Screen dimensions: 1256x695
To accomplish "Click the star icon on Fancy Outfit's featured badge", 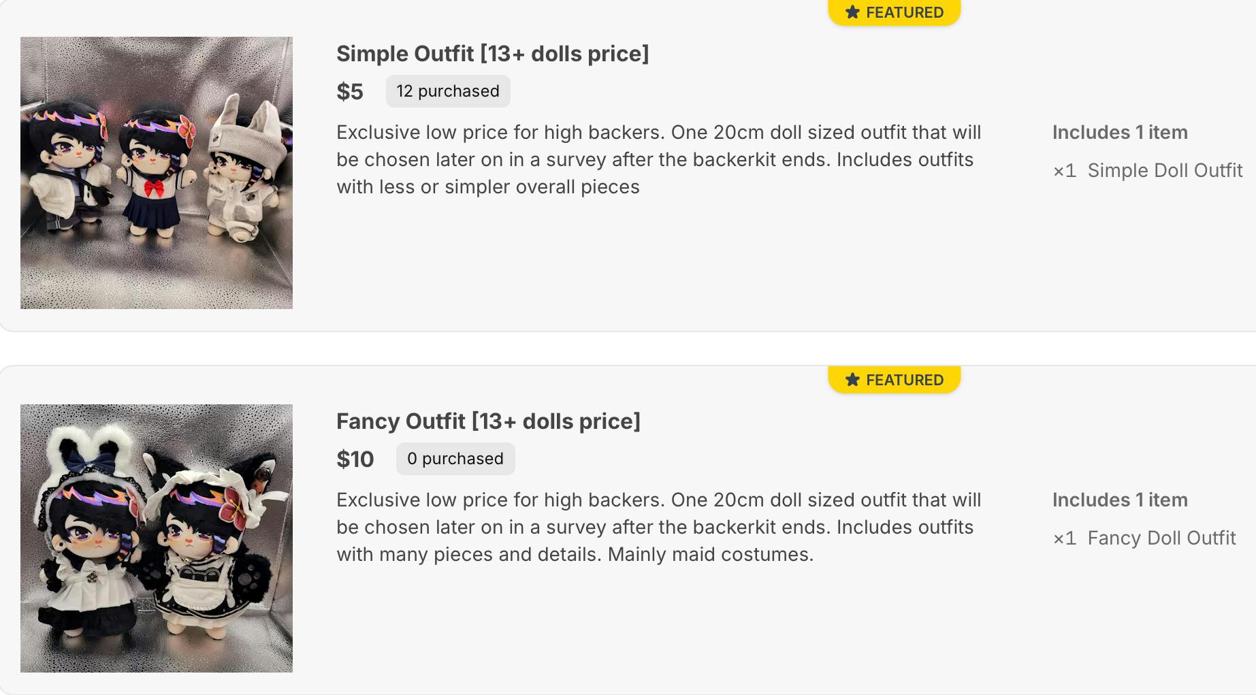I will 852,380.
